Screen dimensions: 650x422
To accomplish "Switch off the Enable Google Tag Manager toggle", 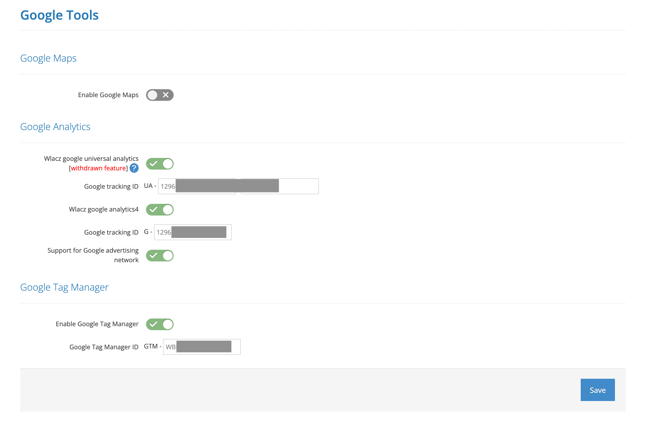I will (x=160, y=324).
